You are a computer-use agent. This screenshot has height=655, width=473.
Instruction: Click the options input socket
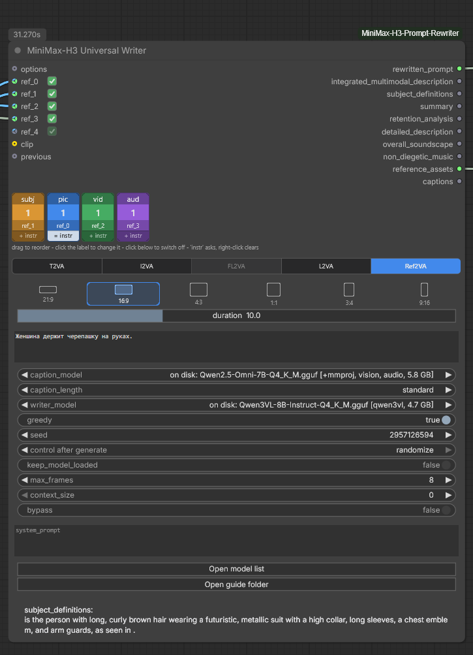pyautogui.click(x=14, y=69)
